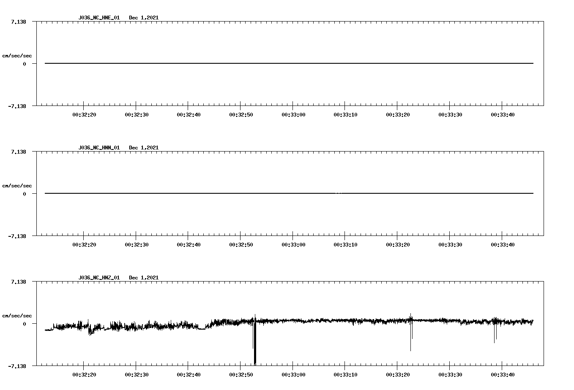Screen dimensions: 574x390
Task: Click the 00:33:40 time label under HNZ plot
Action: point(503,375)
